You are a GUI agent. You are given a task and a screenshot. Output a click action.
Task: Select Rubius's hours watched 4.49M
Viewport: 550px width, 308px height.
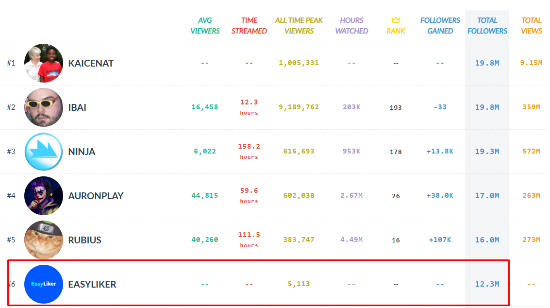(351, 240)
